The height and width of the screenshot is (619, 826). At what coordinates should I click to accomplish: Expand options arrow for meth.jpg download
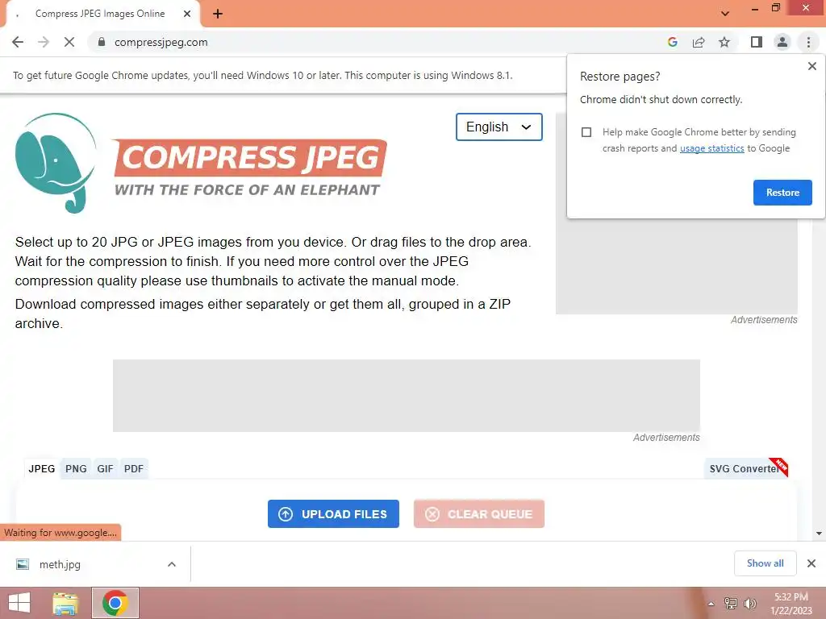click(172, 564)
